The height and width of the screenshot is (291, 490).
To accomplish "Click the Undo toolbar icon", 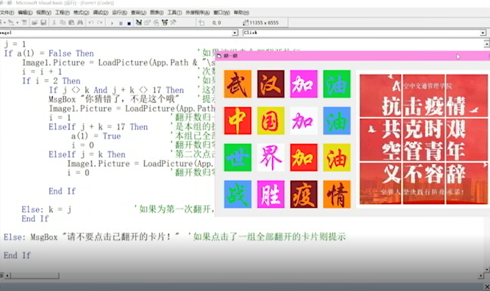I will tap(91, 23).
